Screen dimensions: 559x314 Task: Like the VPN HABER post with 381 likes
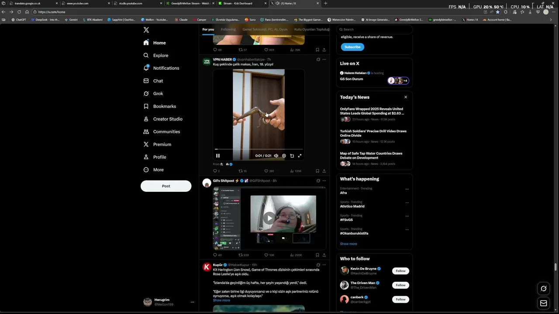tap(269, 171)
